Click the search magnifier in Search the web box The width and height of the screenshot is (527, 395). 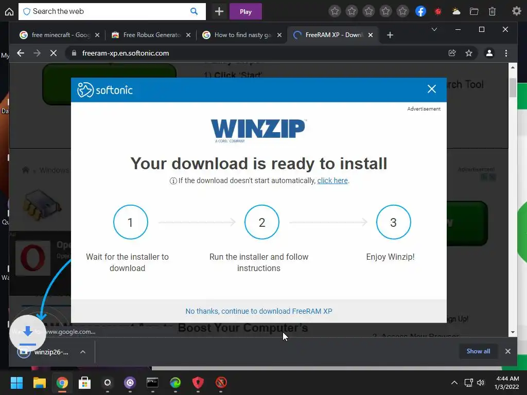tap(194, 11)
